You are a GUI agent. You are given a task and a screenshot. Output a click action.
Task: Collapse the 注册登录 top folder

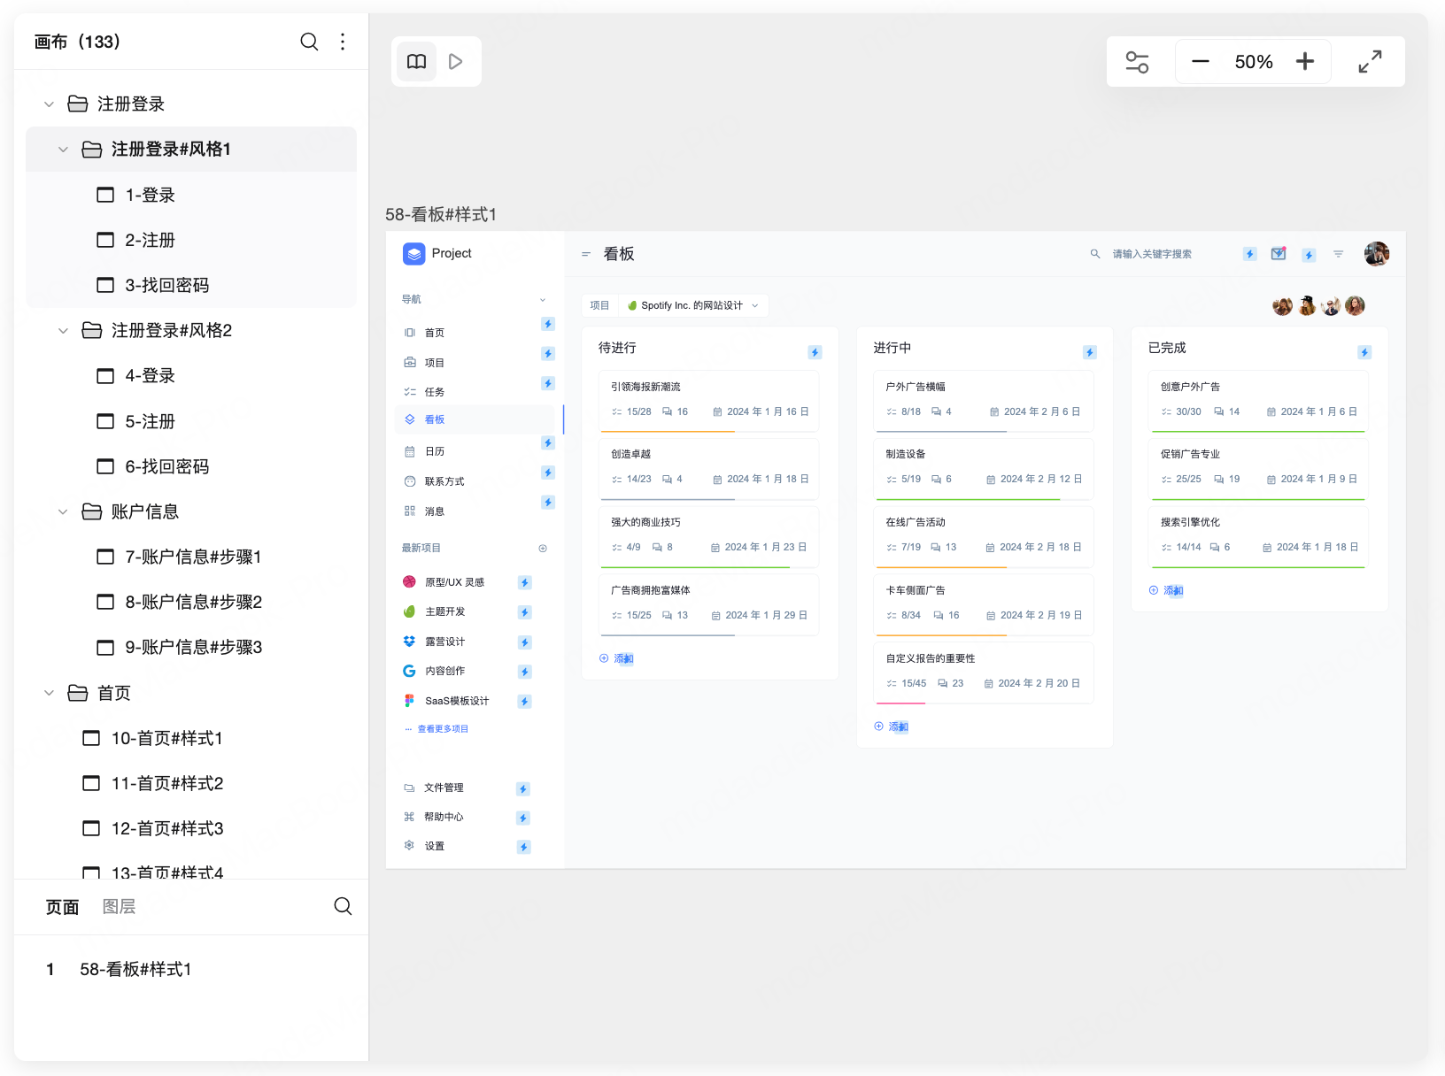coord(50,104)
